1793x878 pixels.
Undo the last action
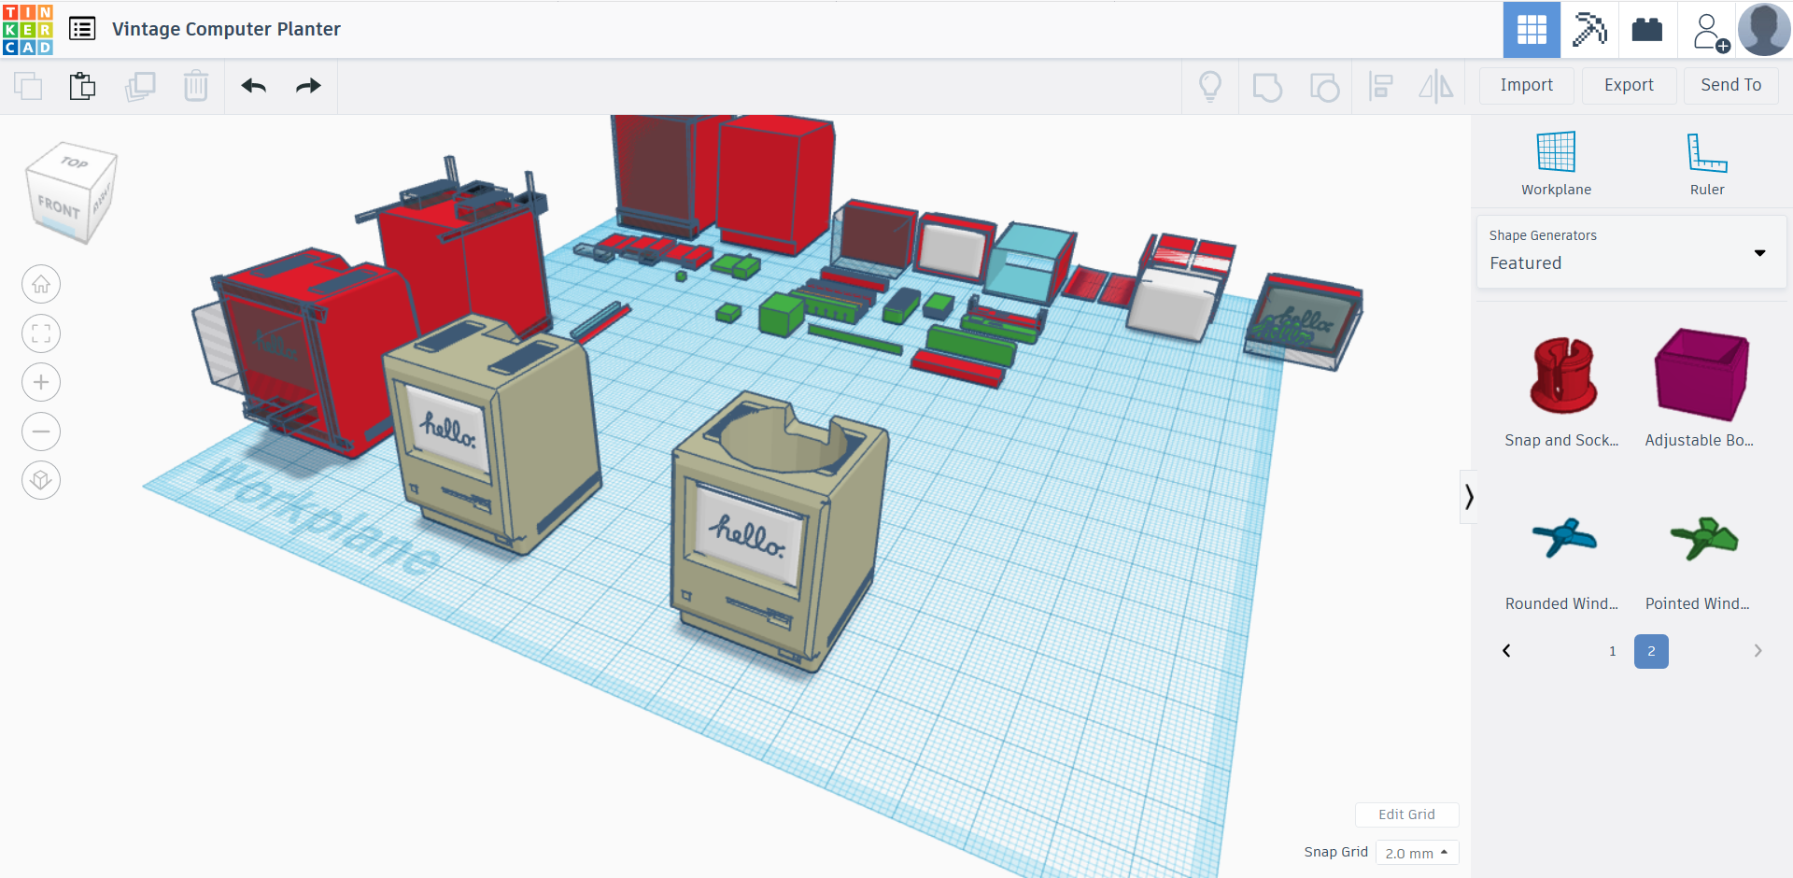point(254,86)
